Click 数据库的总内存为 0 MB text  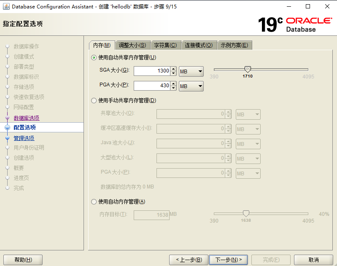pyautogui.click(x=127, y=187)
